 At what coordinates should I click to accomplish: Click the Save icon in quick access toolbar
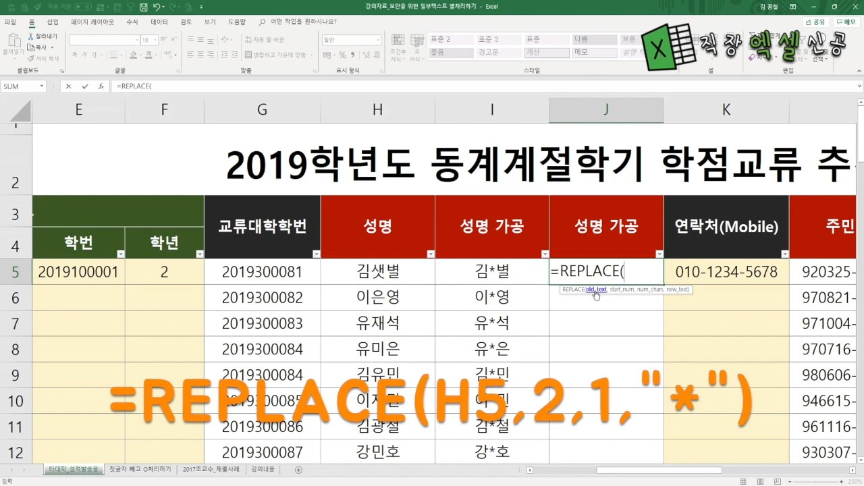pyautogui.click(x=143, y=7)
